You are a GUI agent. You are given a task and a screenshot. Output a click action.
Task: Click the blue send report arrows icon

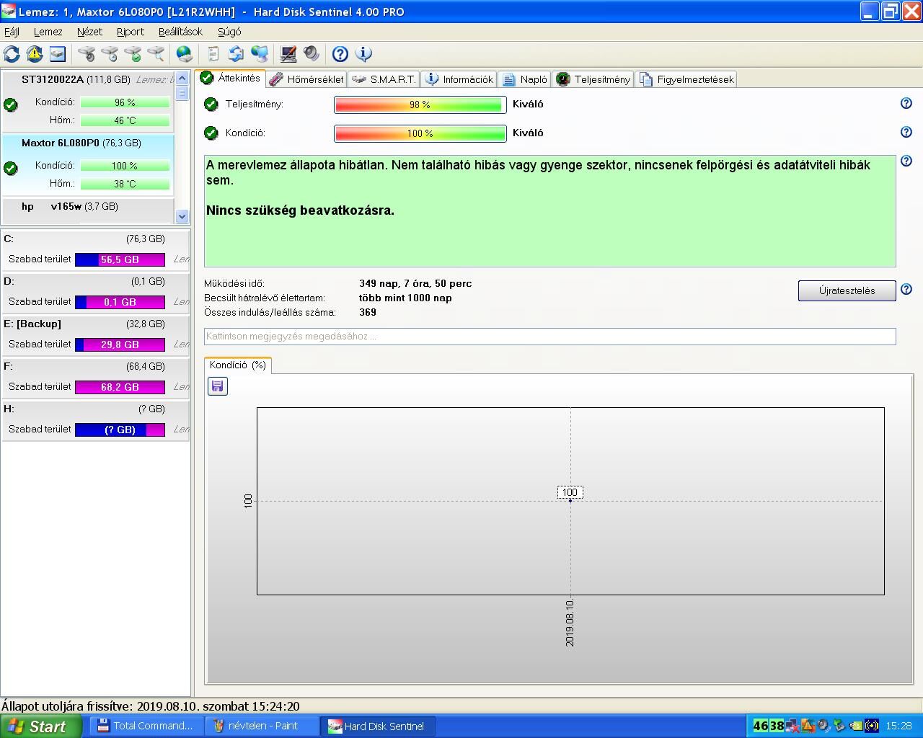(236, 54)
